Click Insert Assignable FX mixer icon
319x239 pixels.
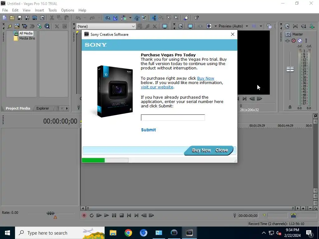click(x=312, y=26)
